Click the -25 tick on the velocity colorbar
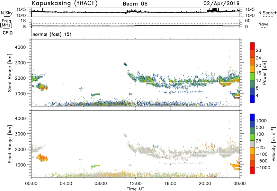The width and height of the screenshot is (277, 191). [260, 147]
